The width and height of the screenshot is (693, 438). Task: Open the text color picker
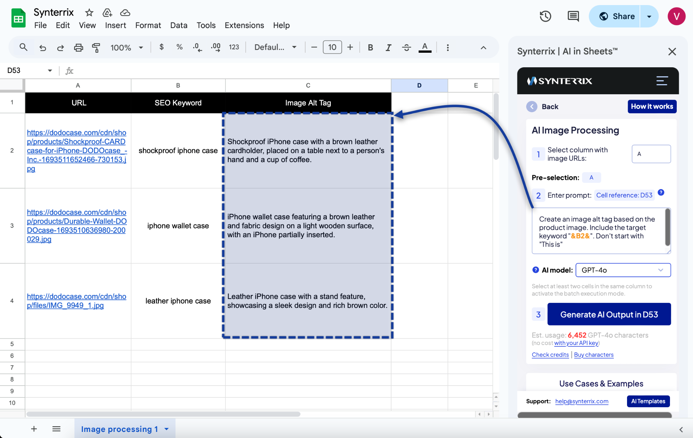425,47
